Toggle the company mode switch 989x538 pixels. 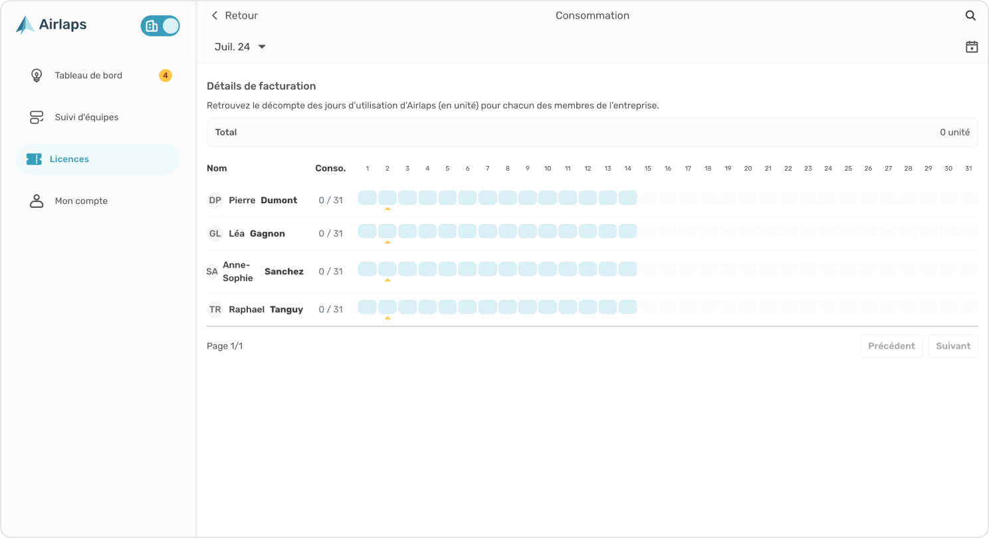coord(160,26)
